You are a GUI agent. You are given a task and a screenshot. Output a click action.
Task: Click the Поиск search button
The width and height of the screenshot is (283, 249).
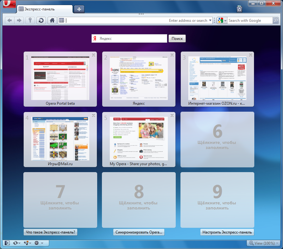(x=177, y=39)
